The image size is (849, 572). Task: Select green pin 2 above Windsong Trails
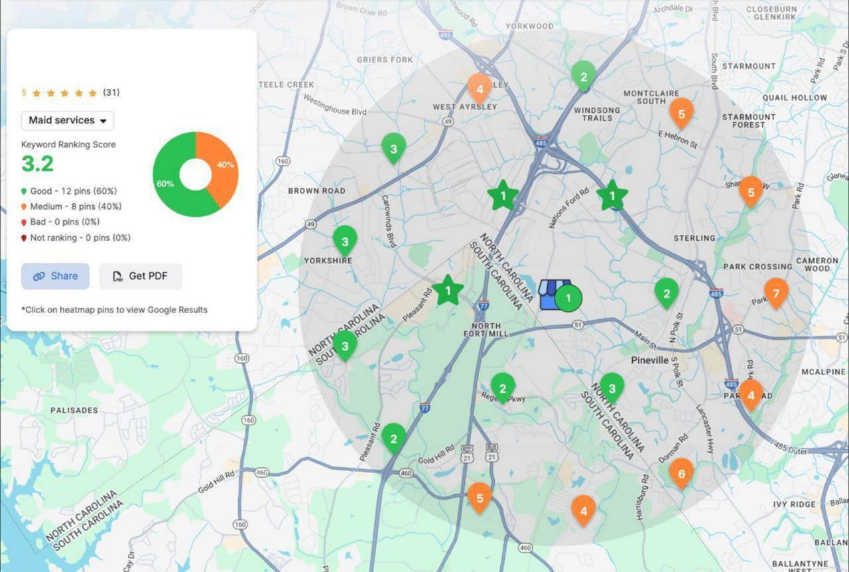pos(584,76)
